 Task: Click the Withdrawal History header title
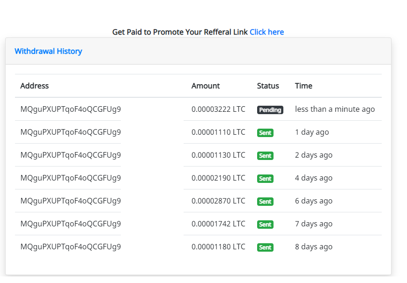click(x=48, y=51)
